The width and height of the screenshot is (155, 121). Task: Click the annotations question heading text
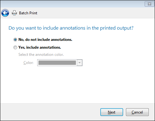[x=71, y=28]
